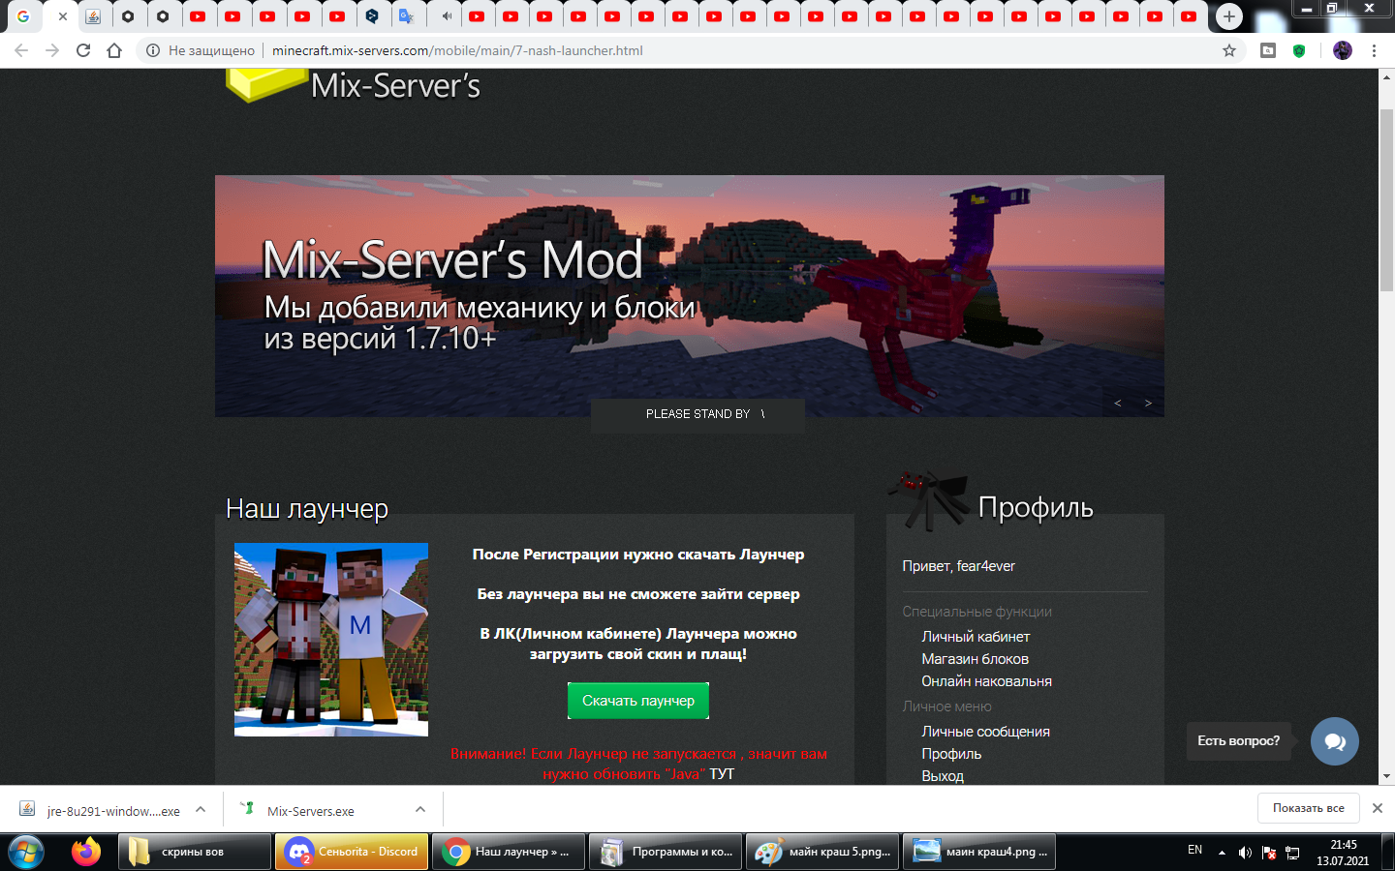Click the Minecraft characters launcher image
This screenshot has height=871, width=1395.
pos(331,640)
